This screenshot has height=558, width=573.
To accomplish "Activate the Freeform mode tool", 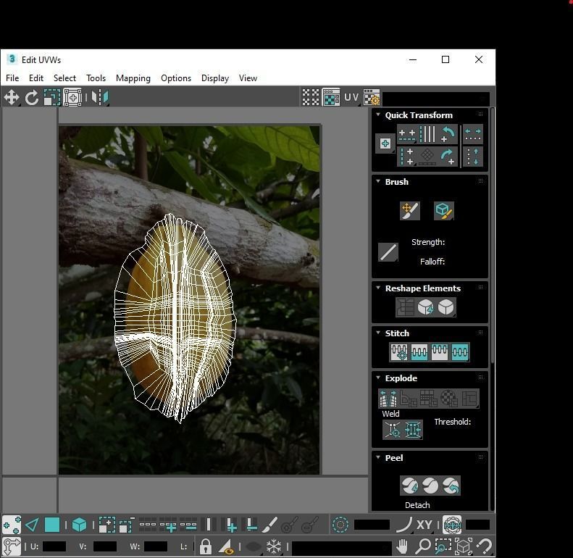I will pos(72,98).
